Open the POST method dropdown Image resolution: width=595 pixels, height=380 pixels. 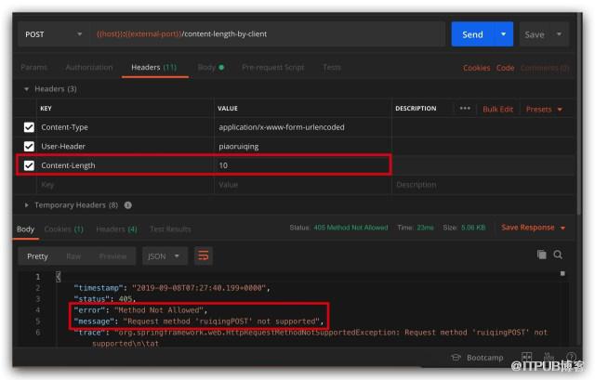click(x=54, y=34)
